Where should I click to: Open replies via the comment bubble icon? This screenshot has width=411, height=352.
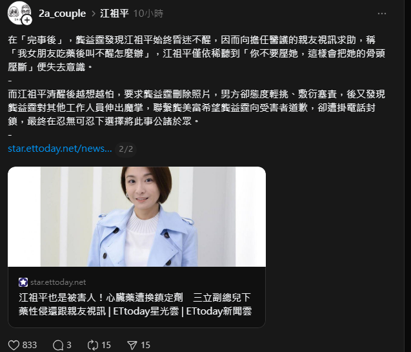coord(58,345)
